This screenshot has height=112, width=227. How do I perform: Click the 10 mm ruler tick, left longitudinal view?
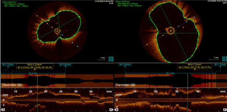coord(15,92)
